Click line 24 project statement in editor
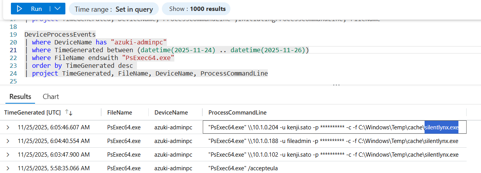Screen dimensions: 481x173 coord(150,73)
